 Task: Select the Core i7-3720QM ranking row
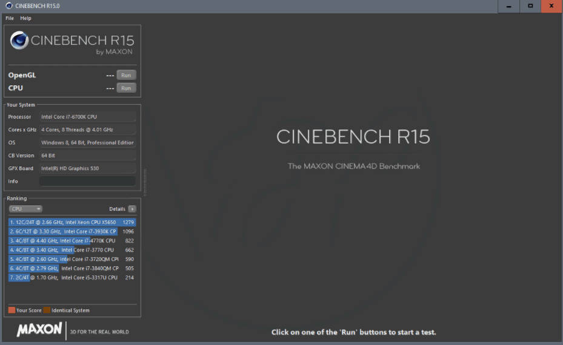point(72,259)
